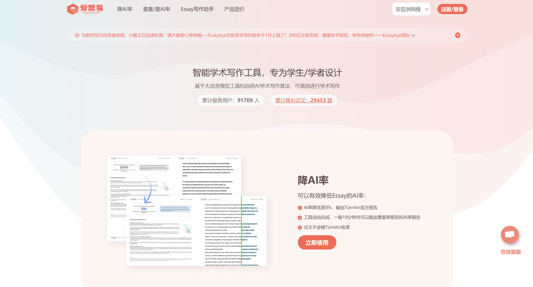
Task: Click check icon beside AI率降低至0%
Action: [300, 208]
